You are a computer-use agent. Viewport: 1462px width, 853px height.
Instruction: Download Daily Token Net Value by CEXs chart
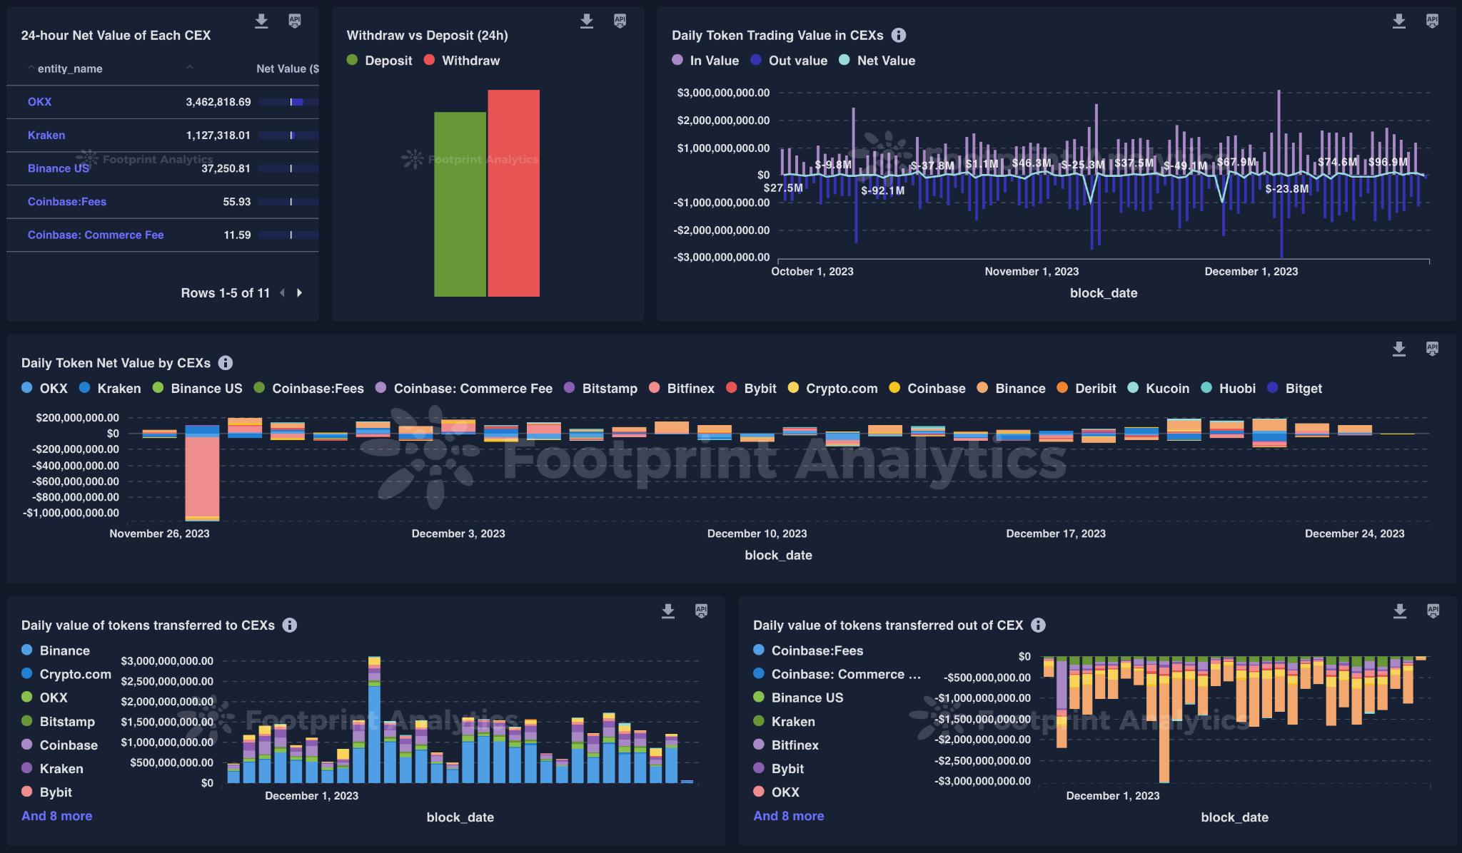click(1399, 349)
